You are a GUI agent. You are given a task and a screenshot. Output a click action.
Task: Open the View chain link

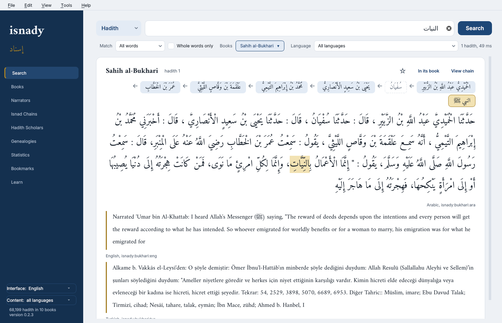[x=463, y=71]
